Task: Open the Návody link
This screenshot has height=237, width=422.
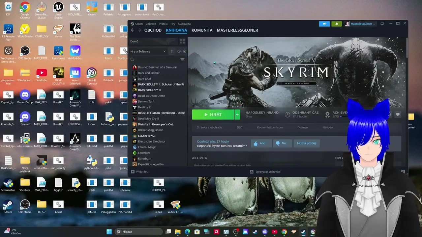Action: (328, 127)
